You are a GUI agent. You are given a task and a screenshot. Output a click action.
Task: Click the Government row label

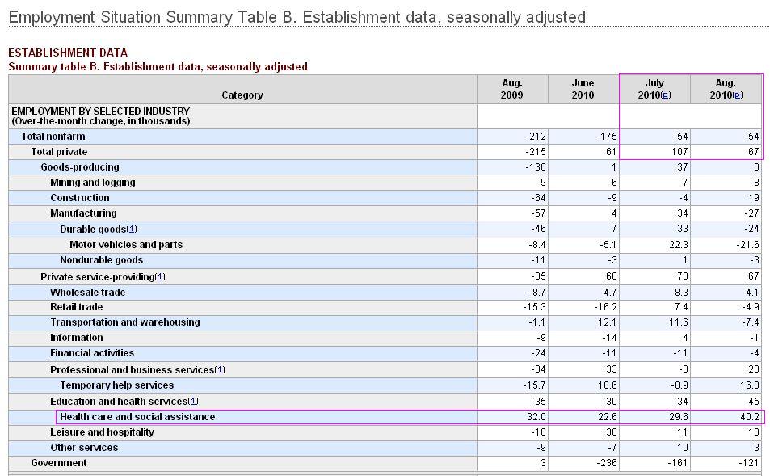click(x=58, y=463)
